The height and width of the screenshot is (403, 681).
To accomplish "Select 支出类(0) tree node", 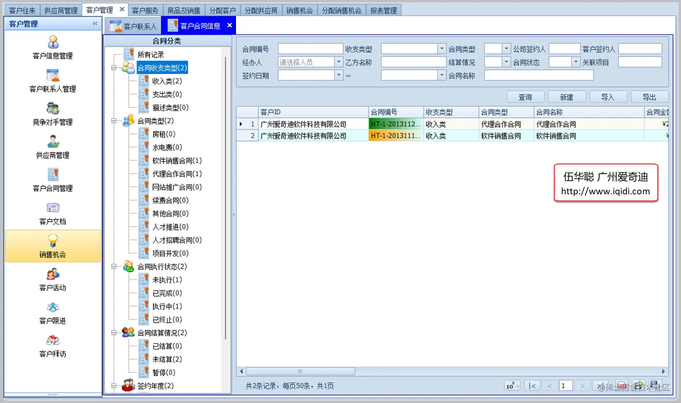I will 167,94.
